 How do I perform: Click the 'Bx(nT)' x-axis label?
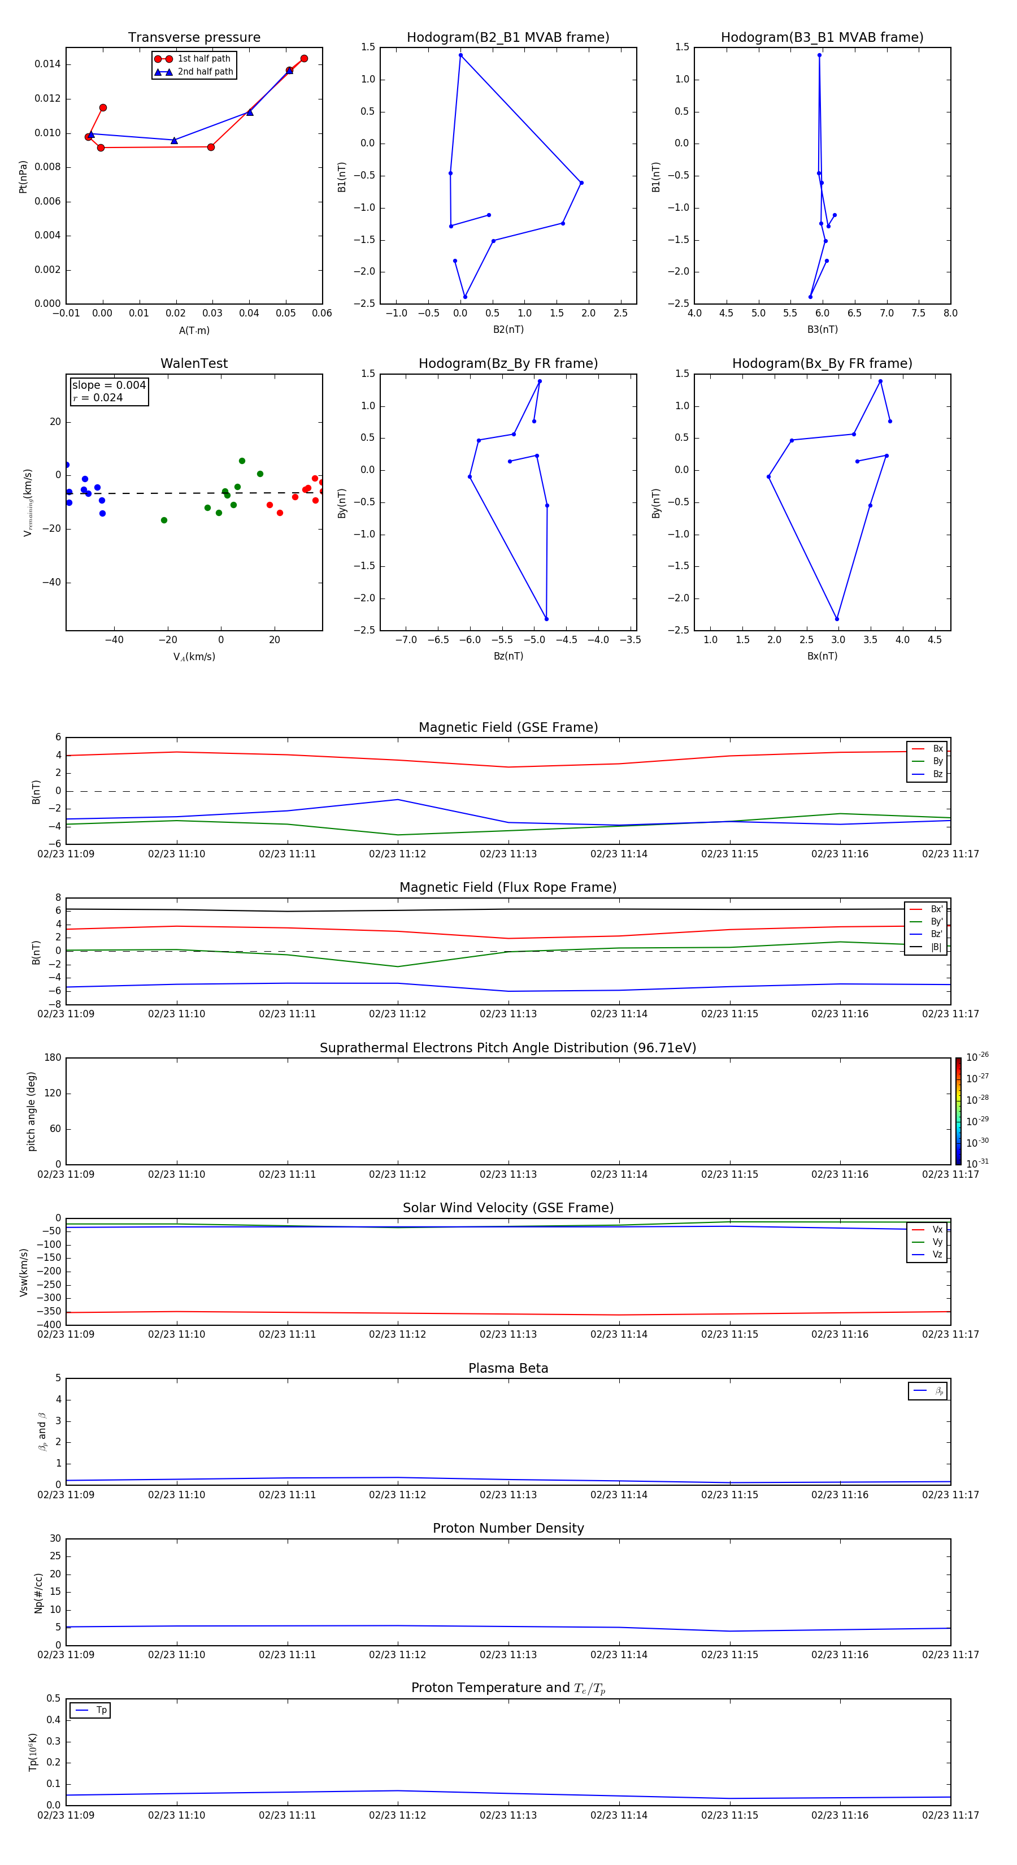[x=822, y=656]
